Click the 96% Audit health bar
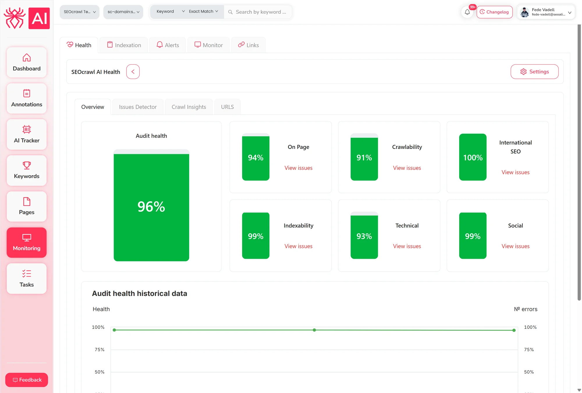Viewport: 582px width, 393px height. (x=151, y=206)
